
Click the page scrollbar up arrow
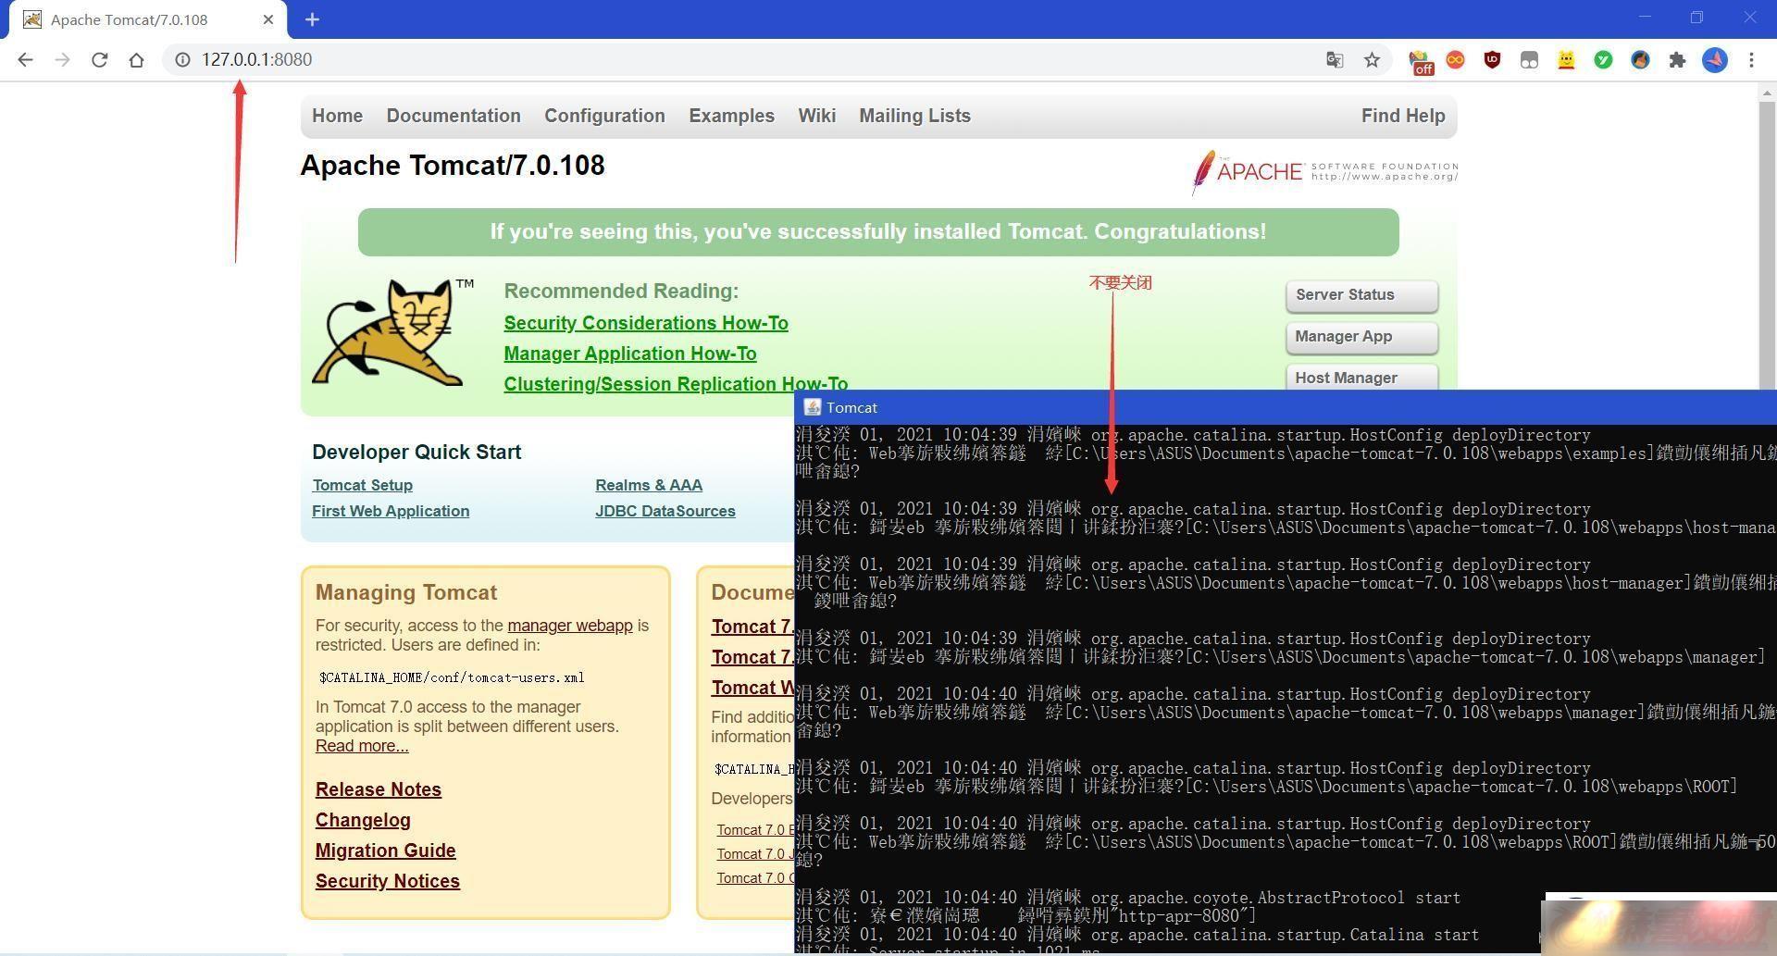coord(1767,93)
